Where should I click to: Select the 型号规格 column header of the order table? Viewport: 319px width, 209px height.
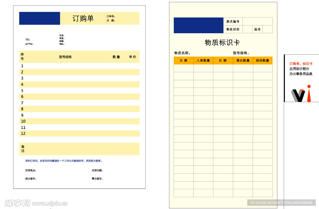pos(65,57)
